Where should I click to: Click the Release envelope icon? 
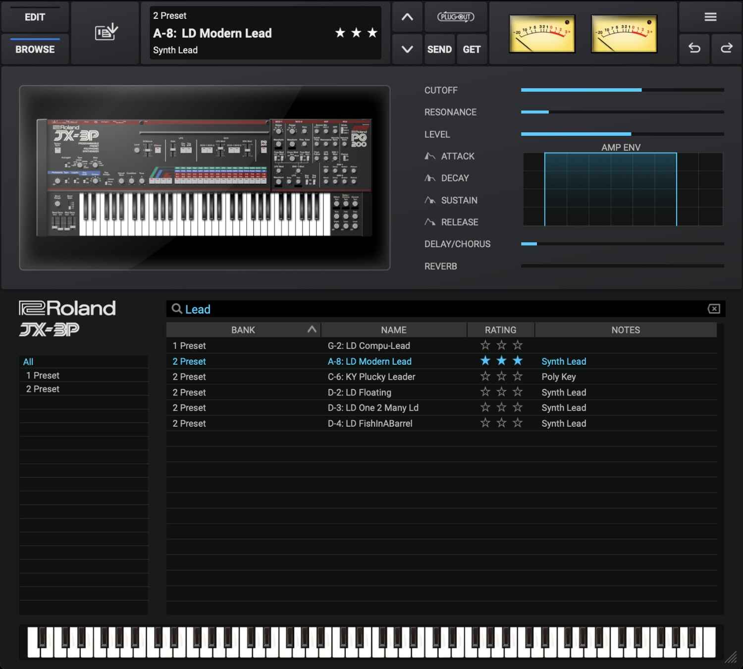click(430, 222)
